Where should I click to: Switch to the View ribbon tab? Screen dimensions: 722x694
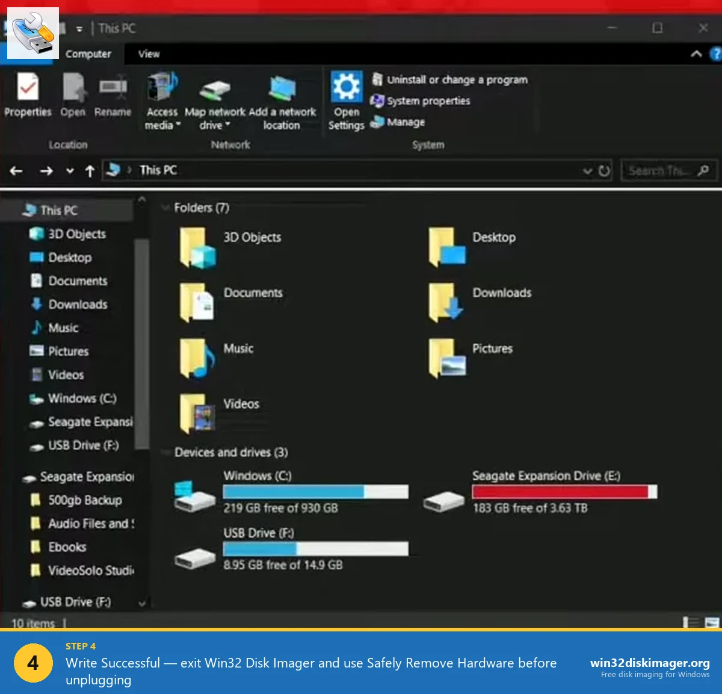(x=148, y=54)
